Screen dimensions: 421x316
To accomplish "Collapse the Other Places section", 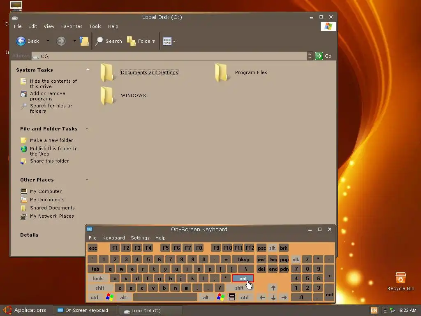I will (87, 180).
